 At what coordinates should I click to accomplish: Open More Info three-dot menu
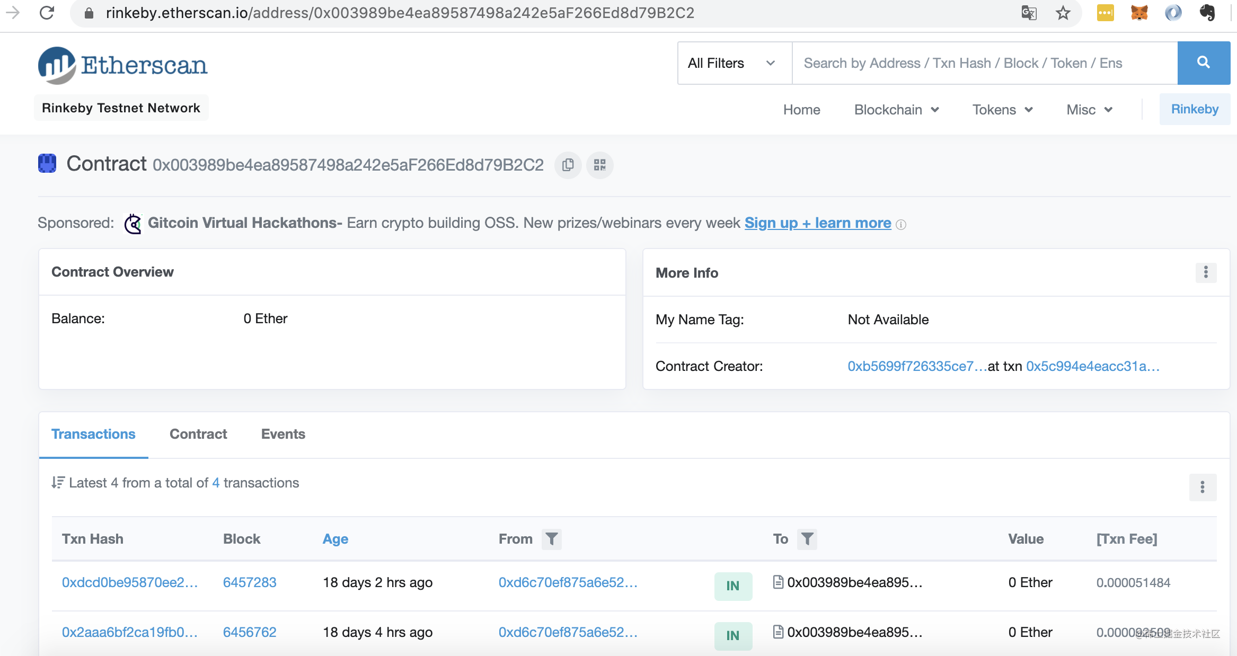point(1206,272)
